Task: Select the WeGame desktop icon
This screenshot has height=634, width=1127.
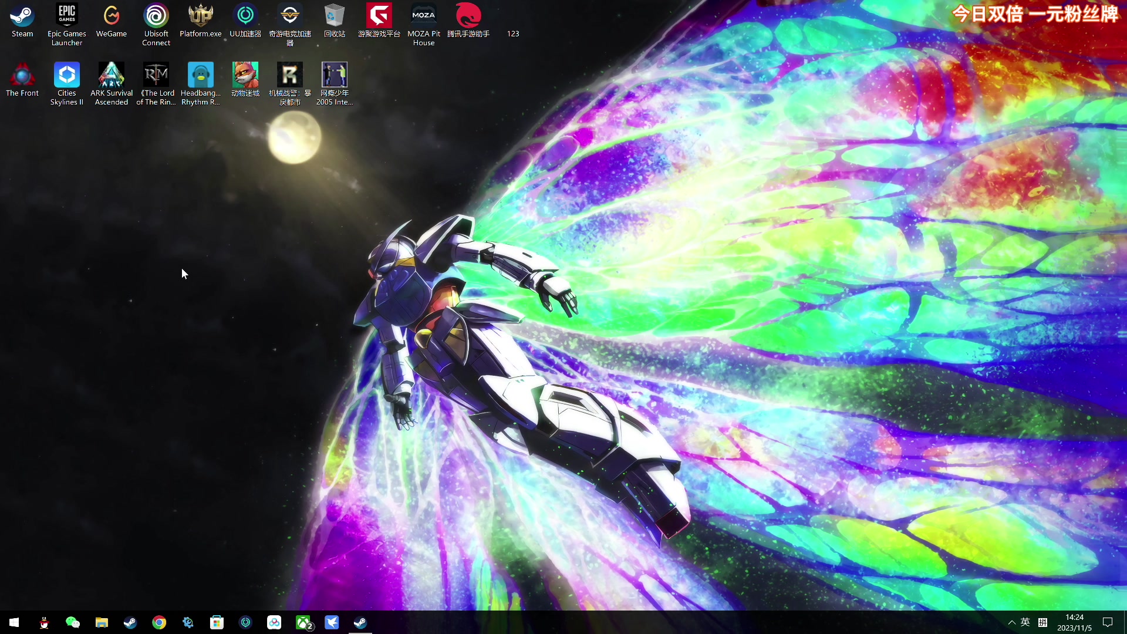Action: (112, 21)
